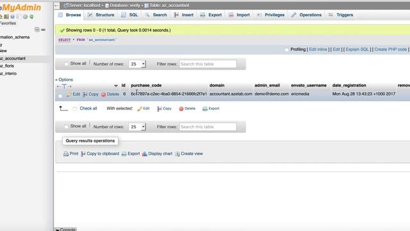
Task: Focus the lower Filter rows search field
Action: (x=208, y=127)
